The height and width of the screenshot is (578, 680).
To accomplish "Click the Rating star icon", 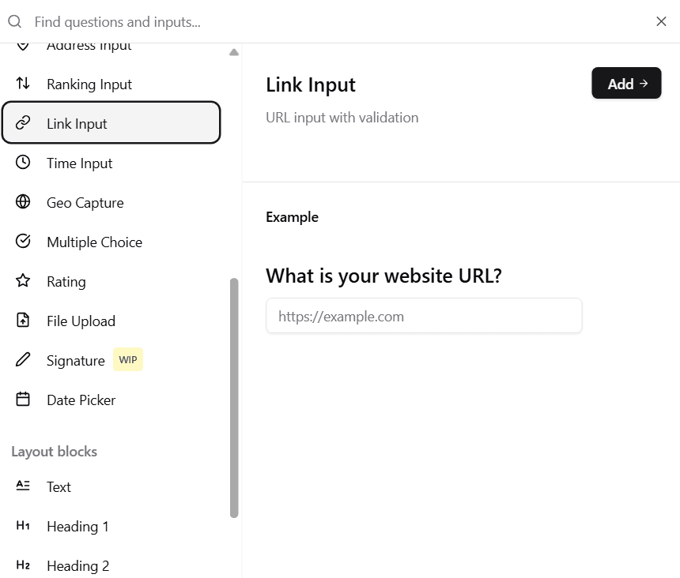I will (21, 281).
